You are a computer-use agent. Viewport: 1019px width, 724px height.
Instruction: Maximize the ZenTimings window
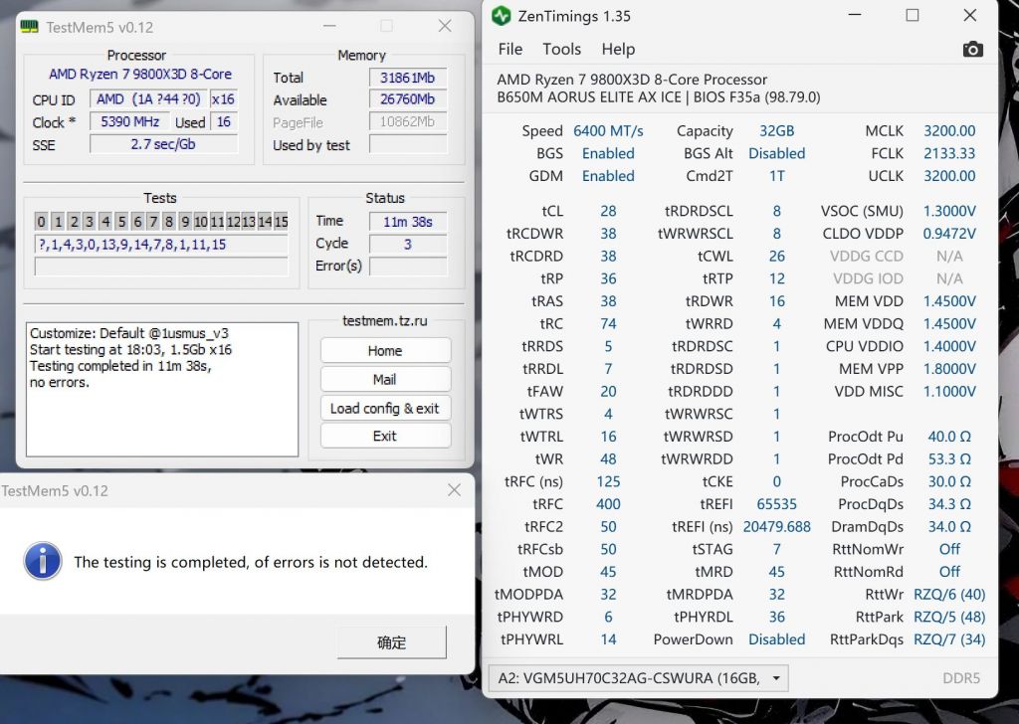pos(913,16)
